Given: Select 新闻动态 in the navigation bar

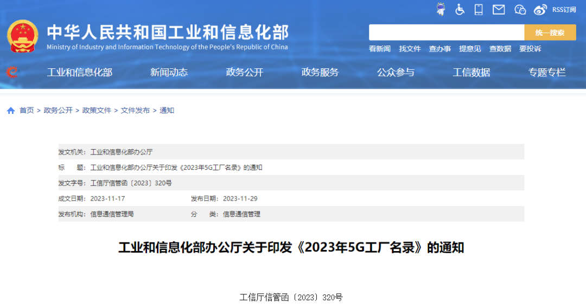Looking at the screenshot, I should pos(169,72).
